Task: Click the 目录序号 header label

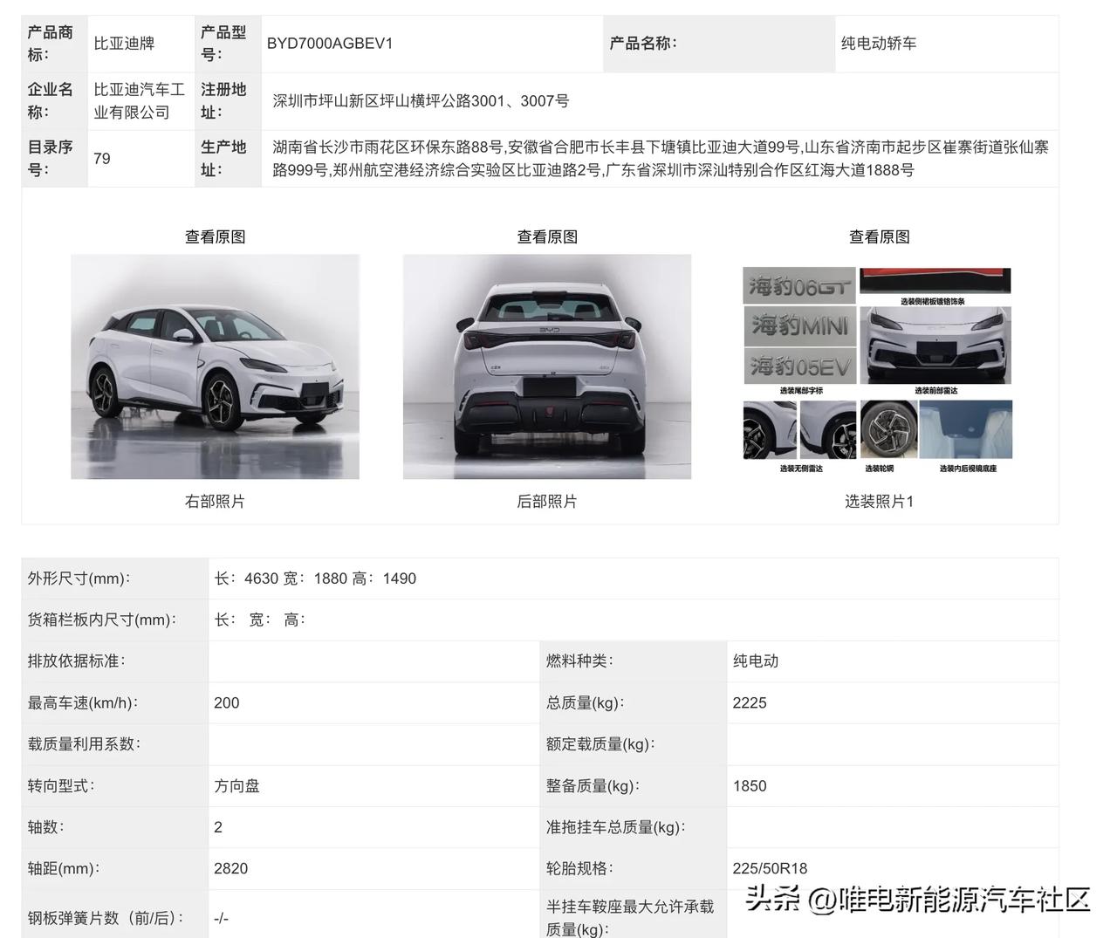Action: tap(50, 158)
